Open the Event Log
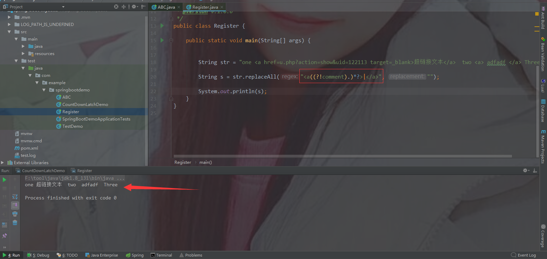Screen dimensions: 547x259 point(523,255)
